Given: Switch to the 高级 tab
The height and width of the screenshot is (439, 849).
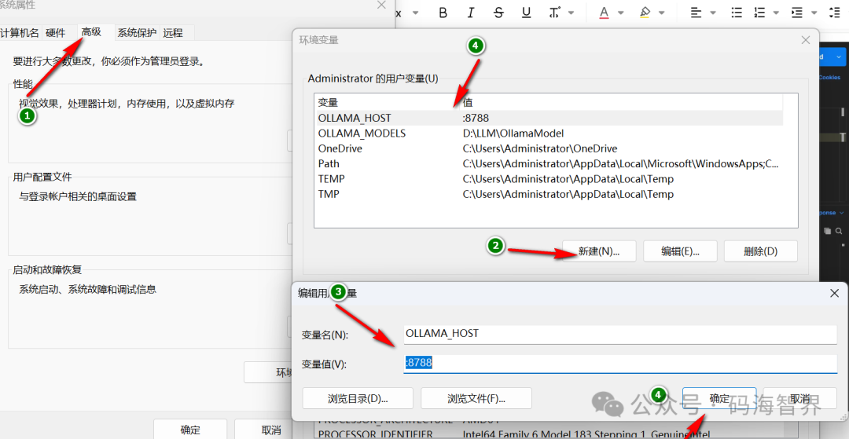Looking at the screenshot, I should [x=91, y=32].
